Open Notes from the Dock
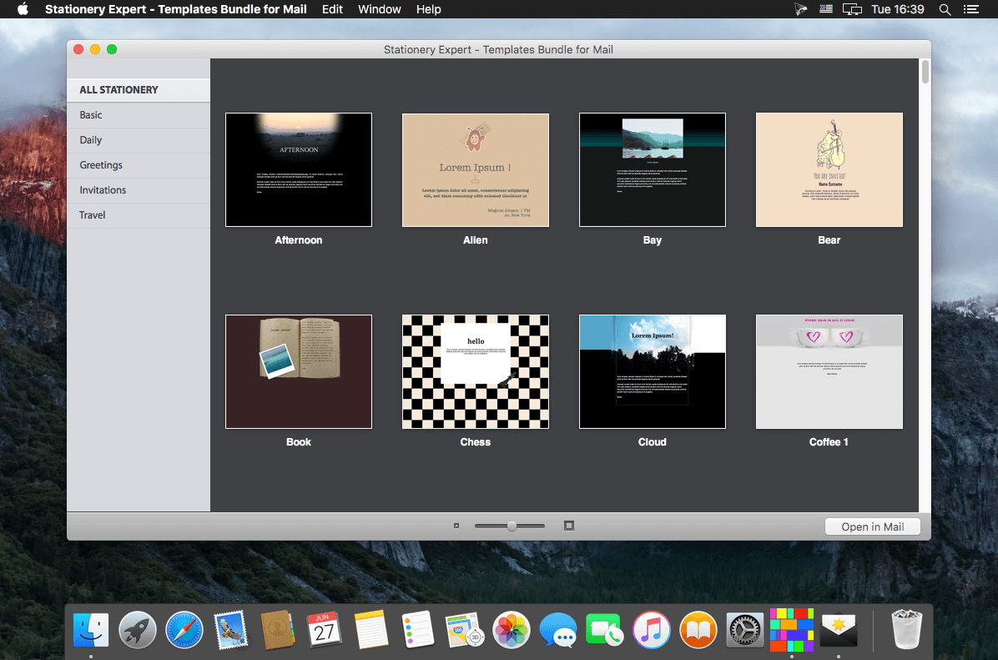998x660 pixels. (x=371, y=630)
